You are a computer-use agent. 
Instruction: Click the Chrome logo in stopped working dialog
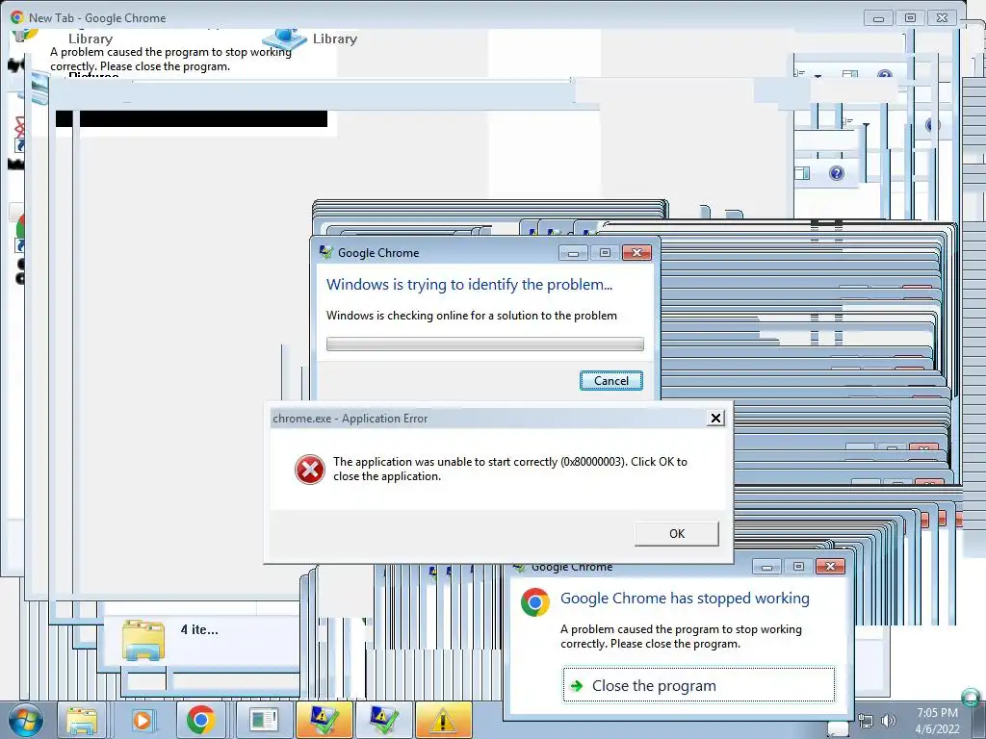pyautogui.click(x=535, y=602)
